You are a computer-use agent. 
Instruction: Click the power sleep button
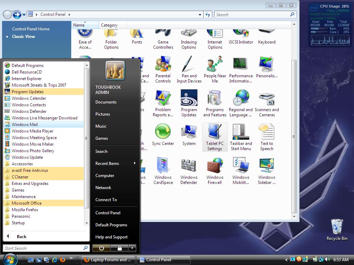click(101, 248)
